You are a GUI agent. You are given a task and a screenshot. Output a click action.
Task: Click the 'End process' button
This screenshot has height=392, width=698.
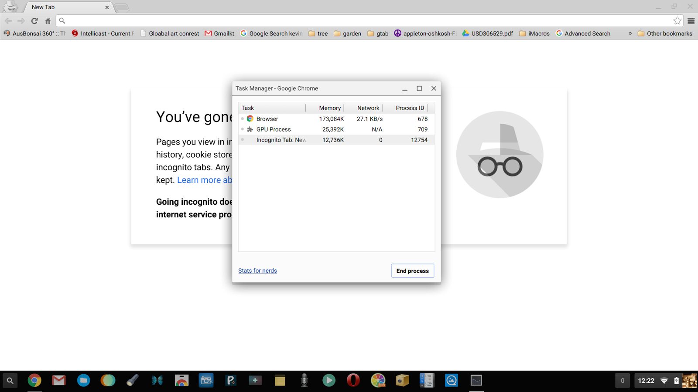pos(412,271)
